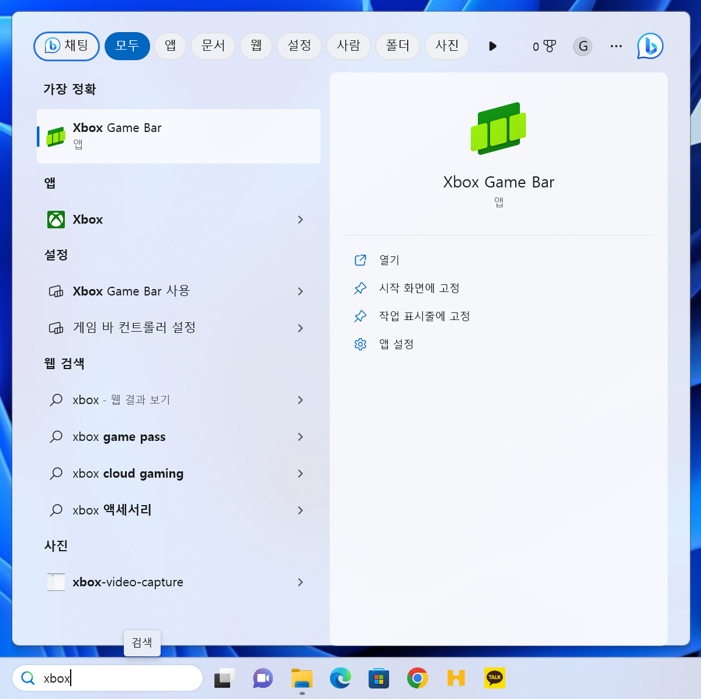
Task: Select xbox-video-capture file name
Action: pyautogui.click(x=128, y=582)
